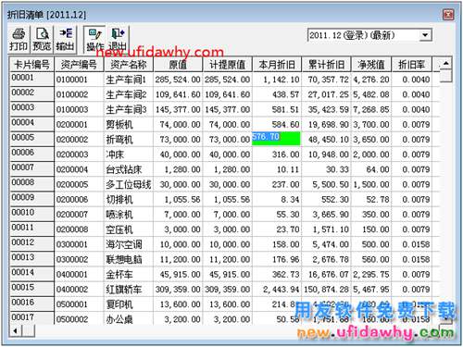This screenshot has width=463, height=347.
Task: Click the 本月折旧 column header
Action: [x=277, y=65]
